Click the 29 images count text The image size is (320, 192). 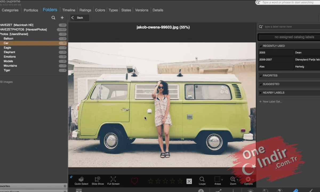(x=6, y=82)
